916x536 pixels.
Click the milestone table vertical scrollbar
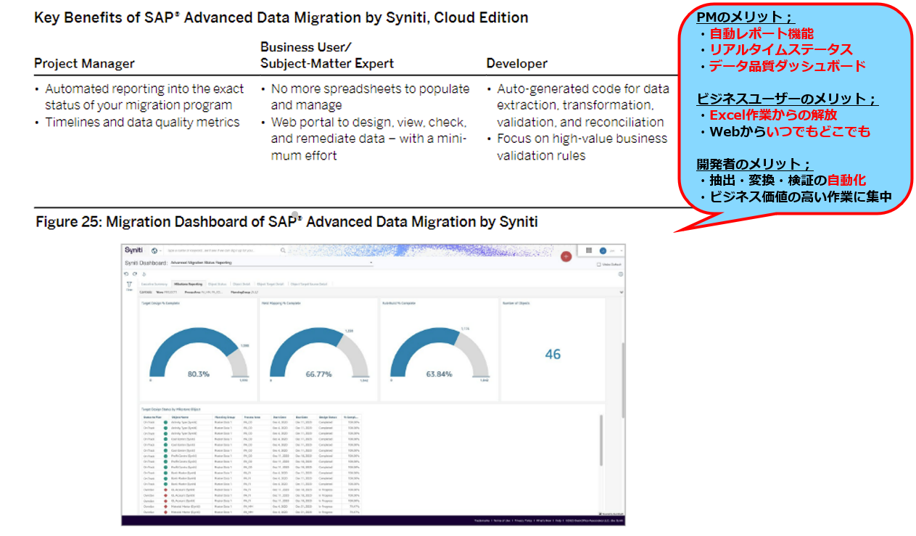point(601,440)
